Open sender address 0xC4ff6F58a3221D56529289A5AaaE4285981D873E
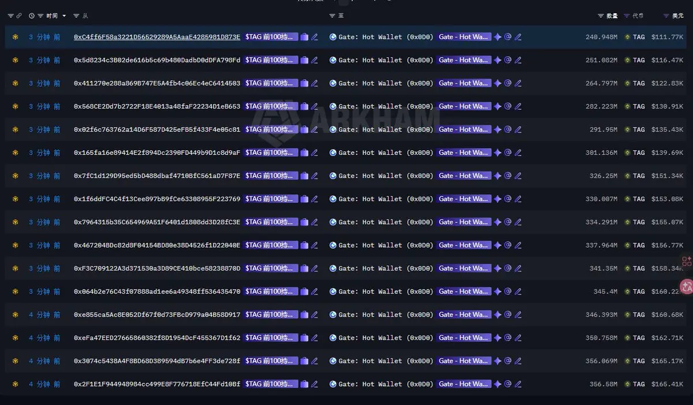693x405 pixels. tap(157, 37)
